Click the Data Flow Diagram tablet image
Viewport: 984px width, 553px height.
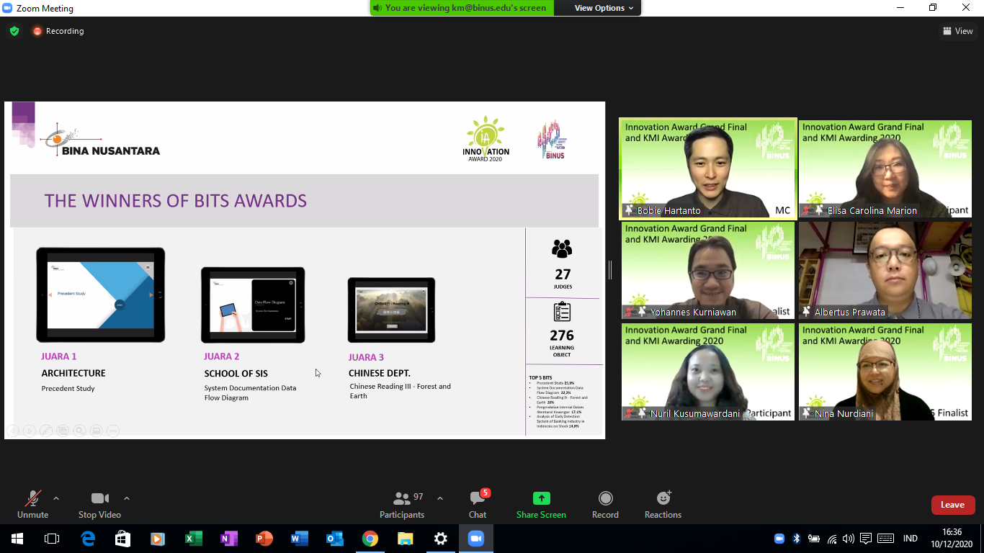pyautogui.click(x=253, y=305)
